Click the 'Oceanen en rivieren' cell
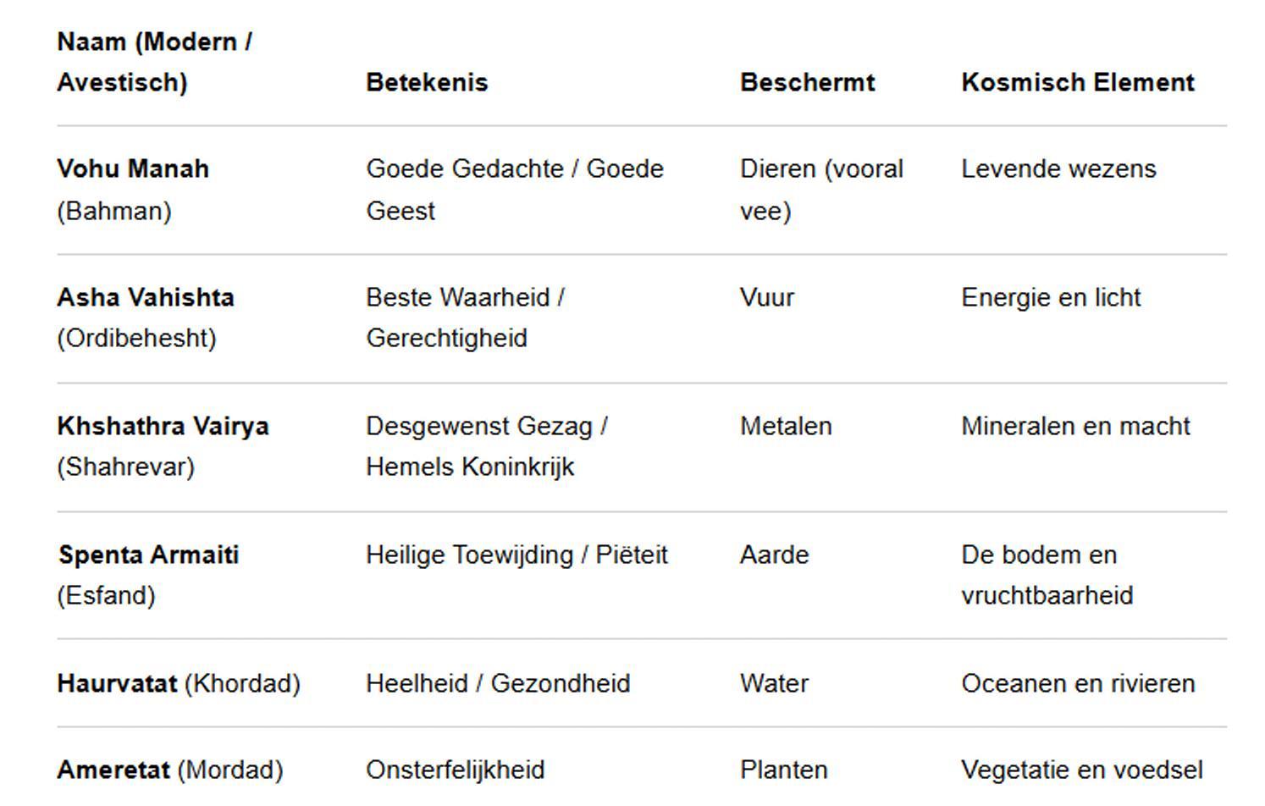 point(1078,683)
